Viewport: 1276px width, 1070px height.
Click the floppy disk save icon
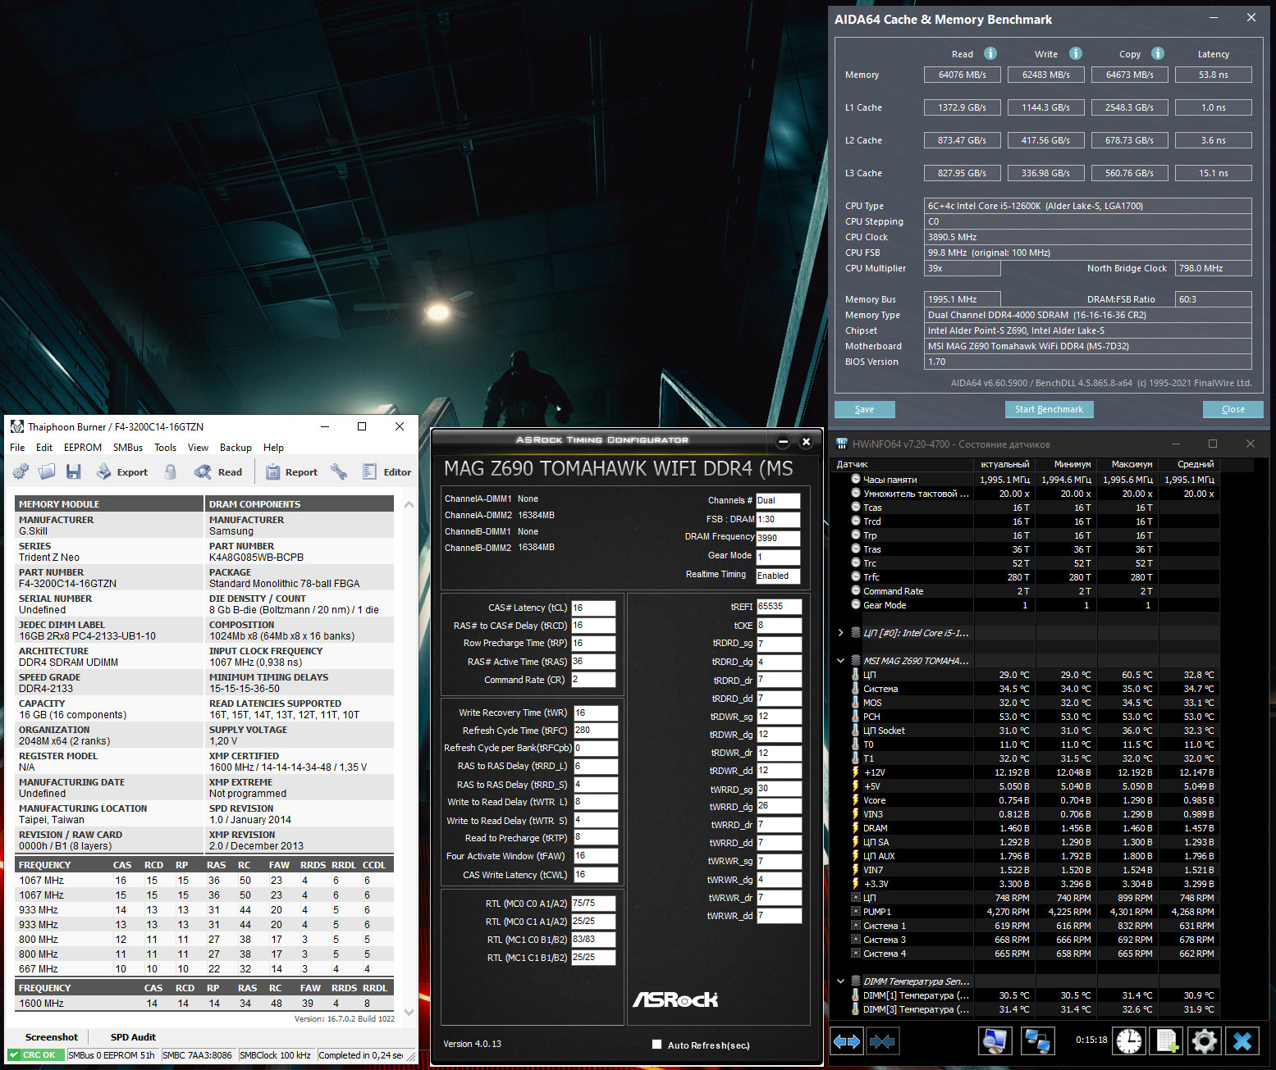click(x=74, y=472)
